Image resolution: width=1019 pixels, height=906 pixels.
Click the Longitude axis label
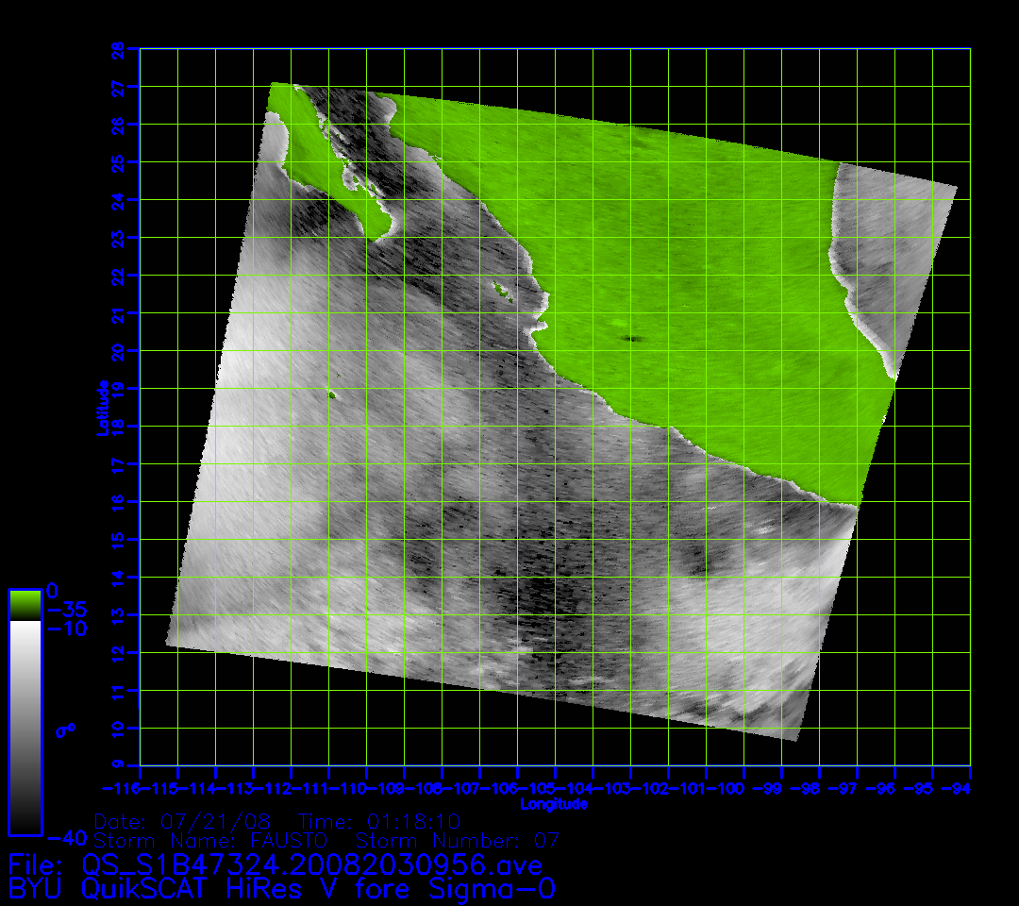554,804
